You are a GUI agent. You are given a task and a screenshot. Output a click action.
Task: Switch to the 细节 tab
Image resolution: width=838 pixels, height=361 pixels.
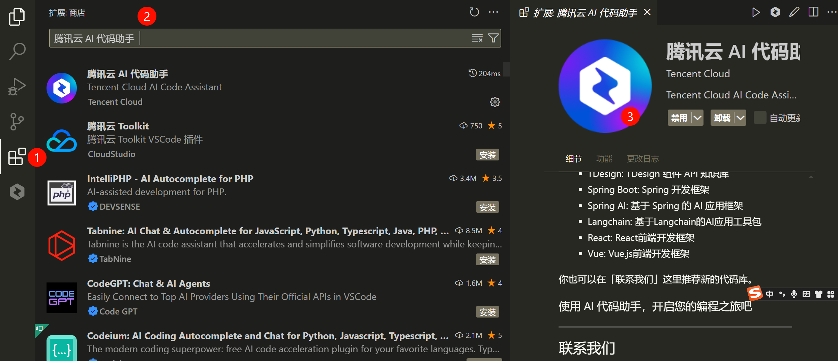click(x=574, y=159)
